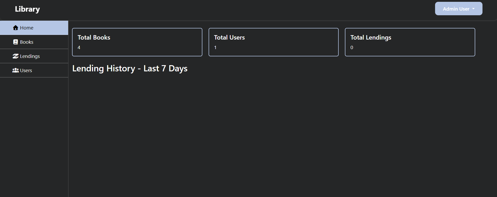Screen dimensions: 497x197
Task: Go to the Home menu label
Action: [27, 28]
